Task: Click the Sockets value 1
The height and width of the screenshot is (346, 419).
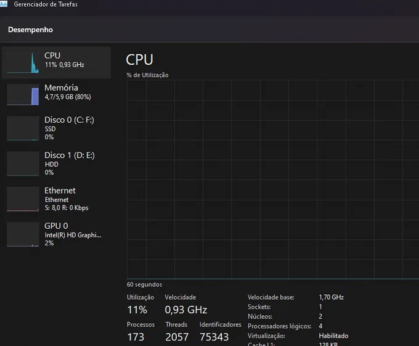Action: [320, 307]
